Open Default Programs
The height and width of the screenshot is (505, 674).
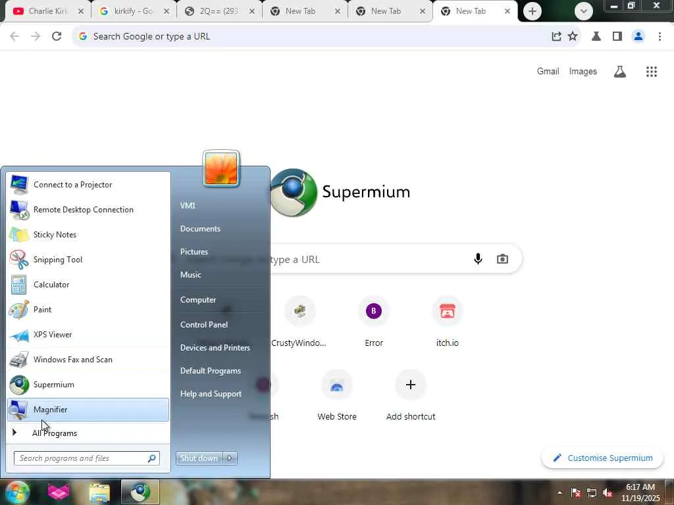click(x=210, y=371)
